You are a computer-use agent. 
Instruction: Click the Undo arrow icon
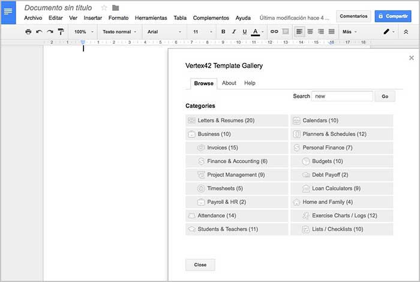coord(39,32)
